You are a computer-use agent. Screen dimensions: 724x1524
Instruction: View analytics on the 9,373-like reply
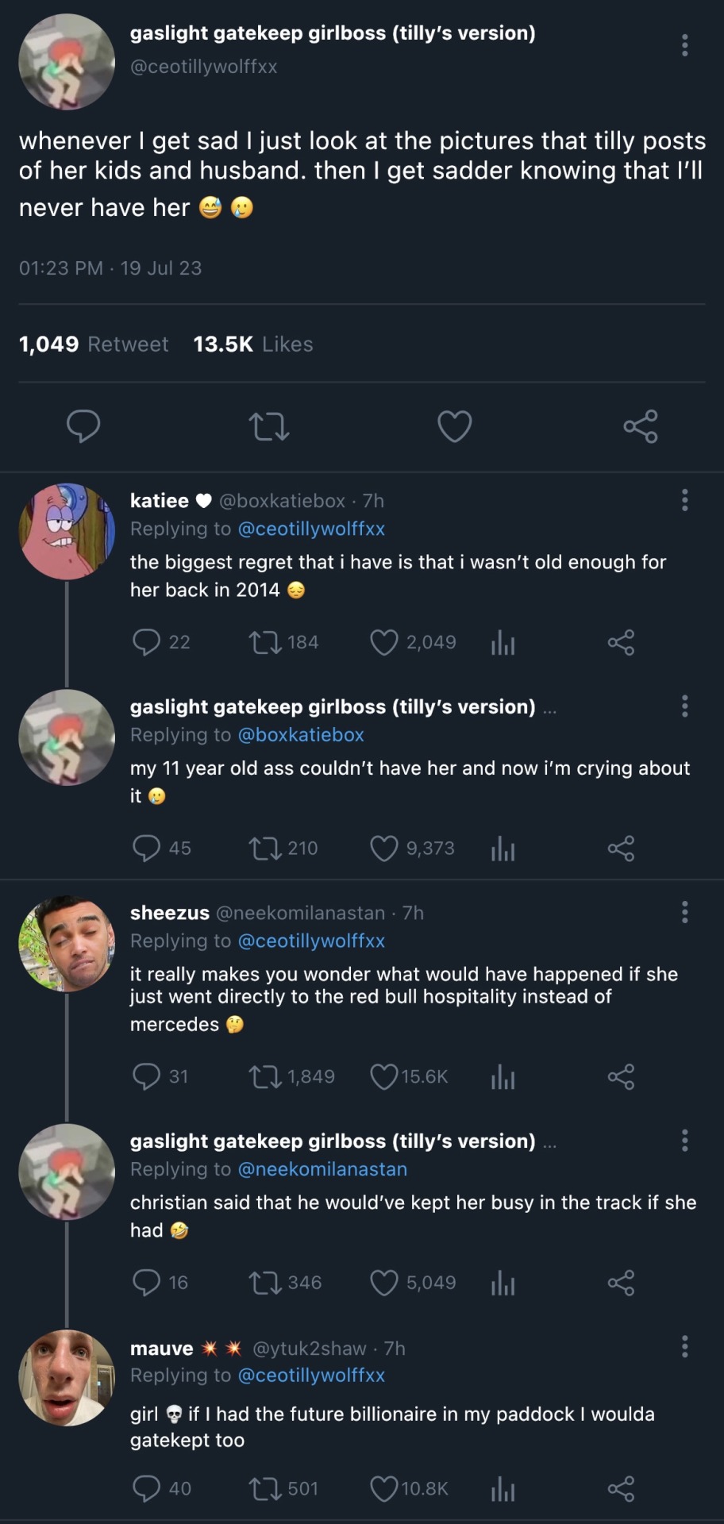point(503,849)
